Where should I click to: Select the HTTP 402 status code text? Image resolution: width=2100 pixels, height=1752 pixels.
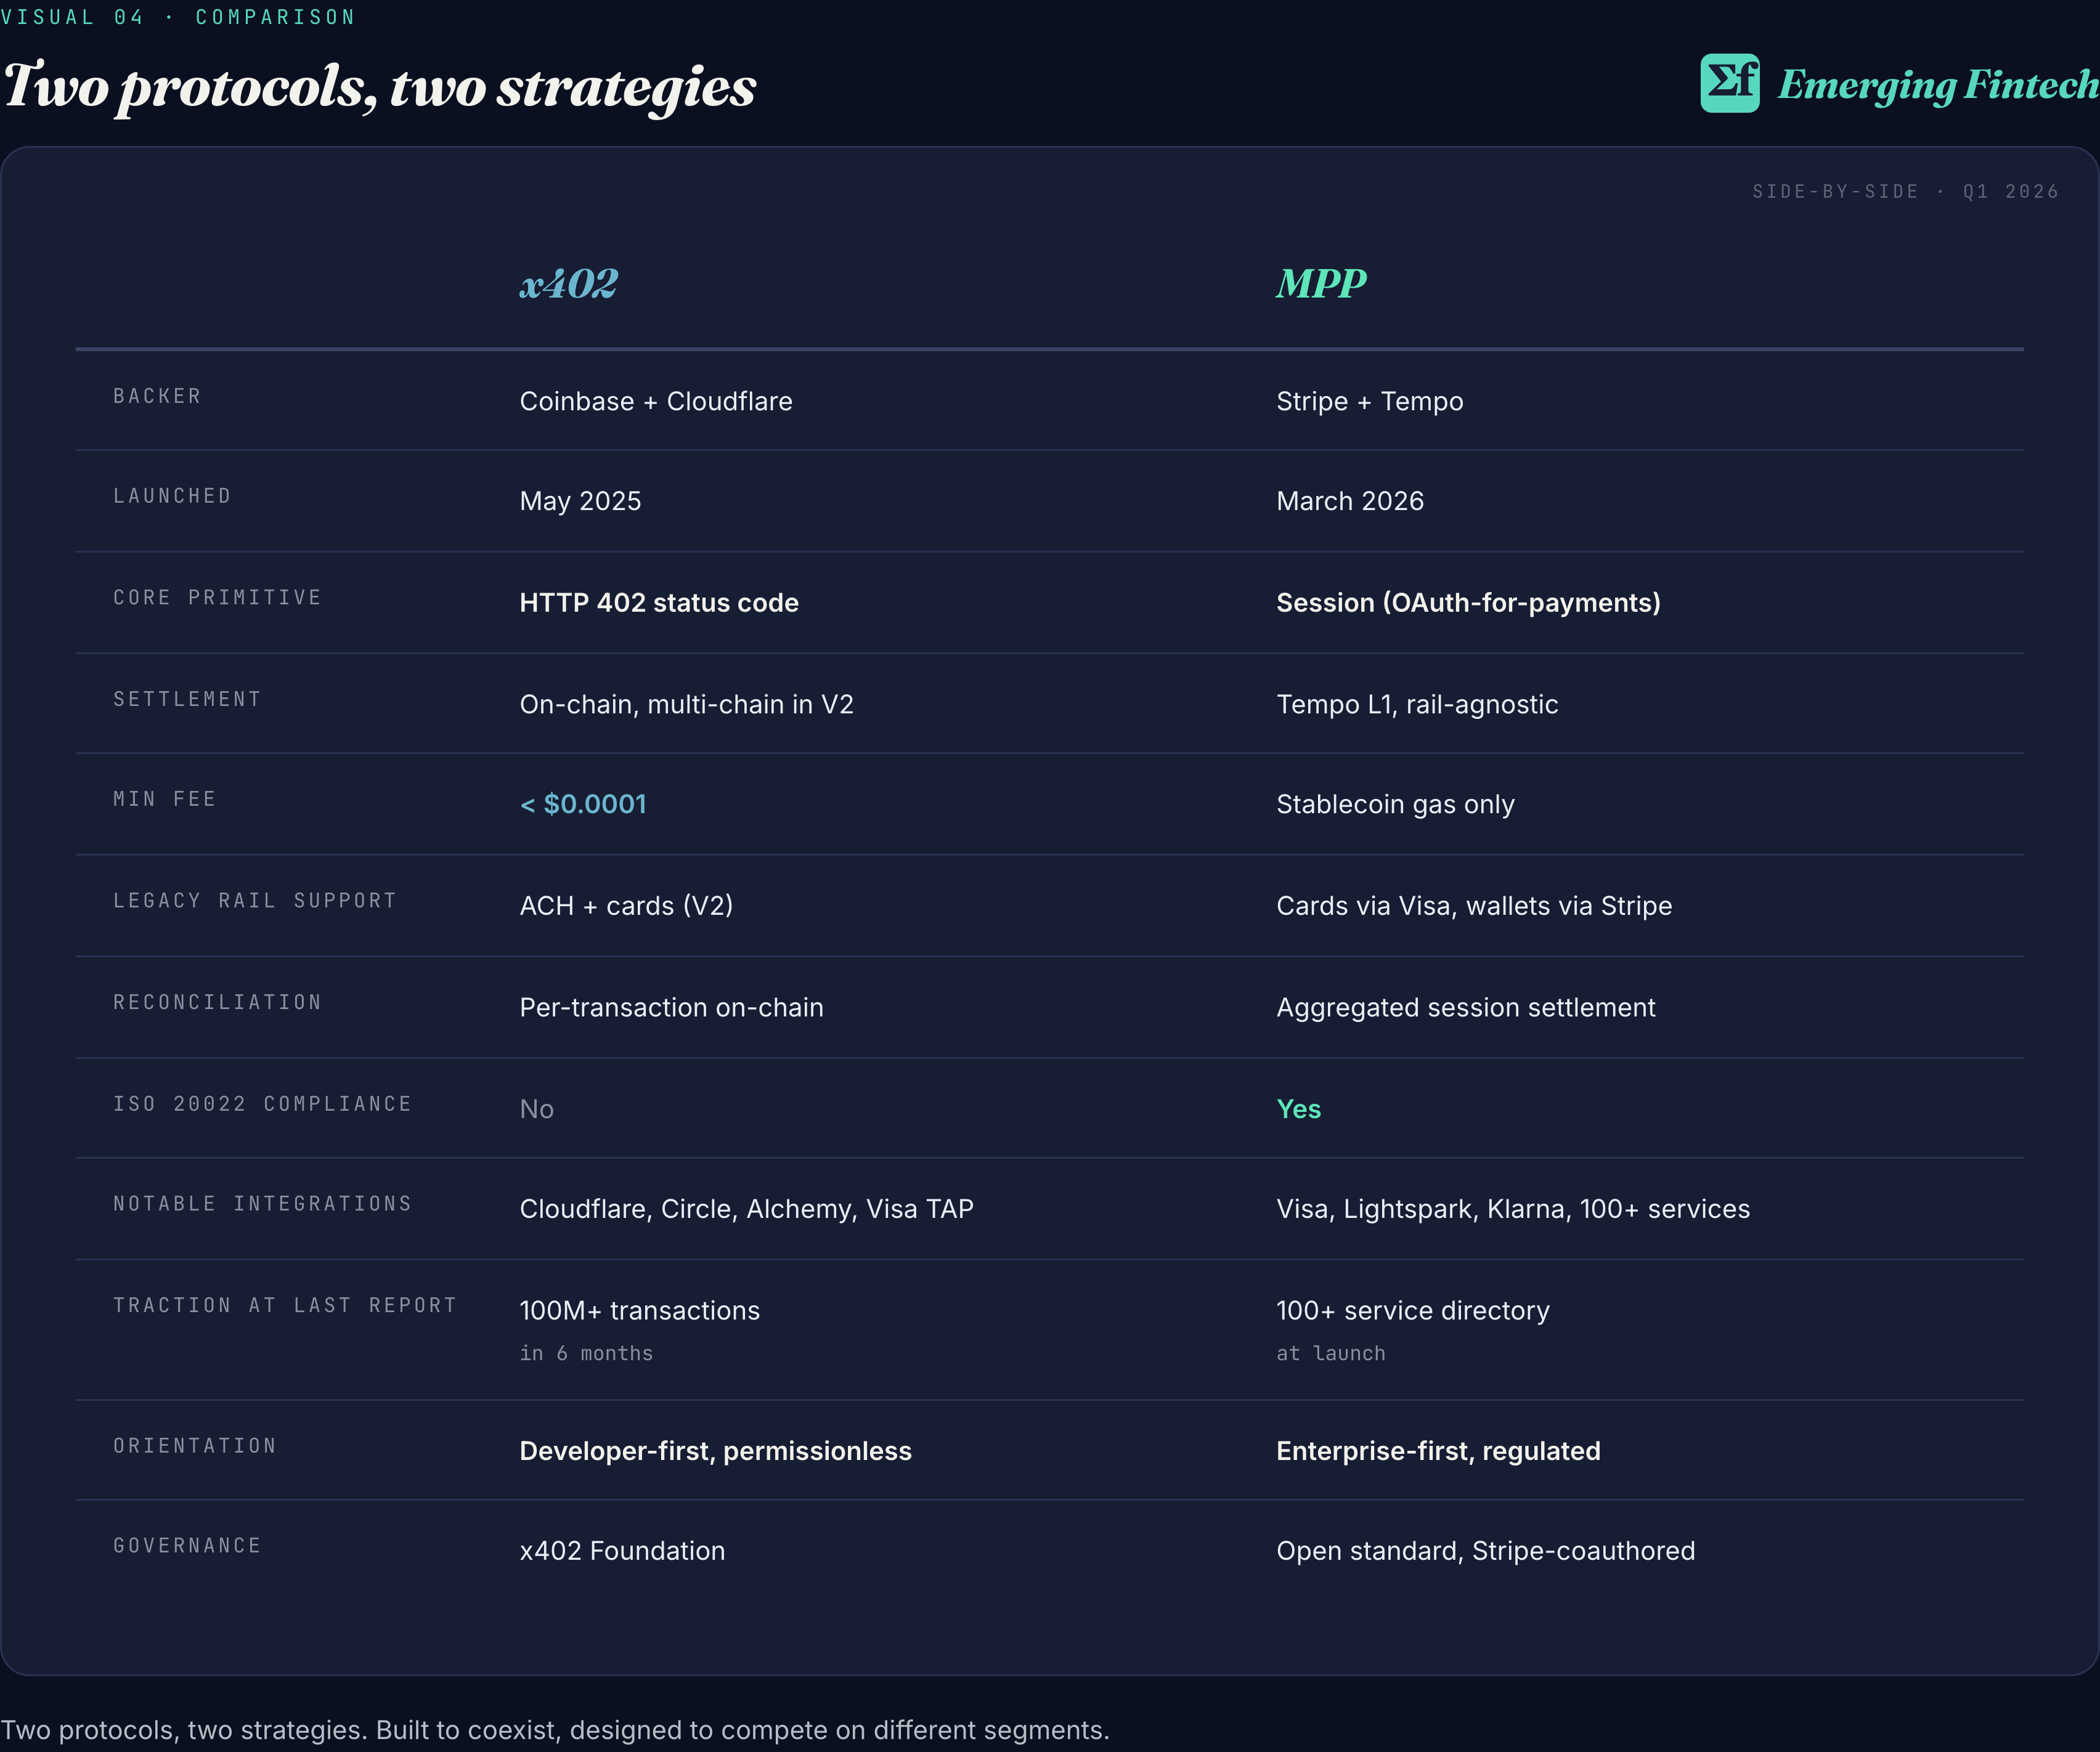[658, 603]
